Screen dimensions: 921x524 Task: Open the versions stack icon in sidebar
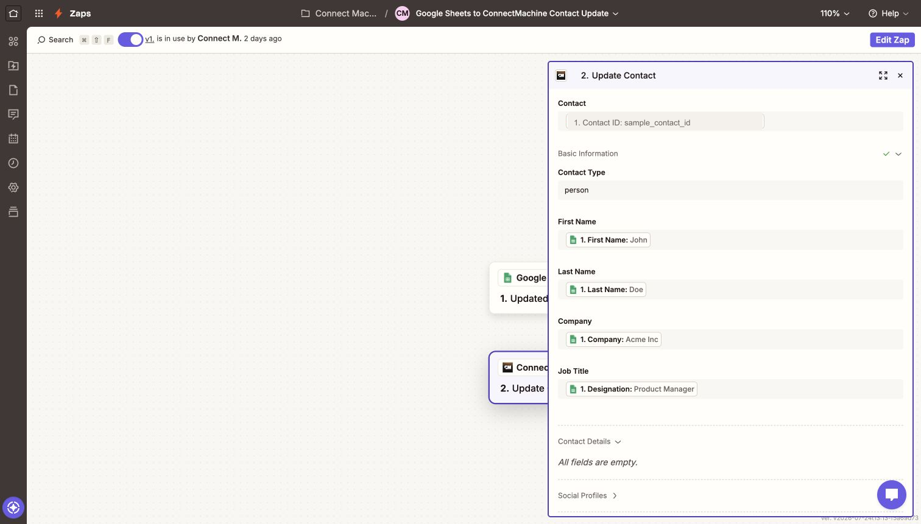tap(13, 212)
